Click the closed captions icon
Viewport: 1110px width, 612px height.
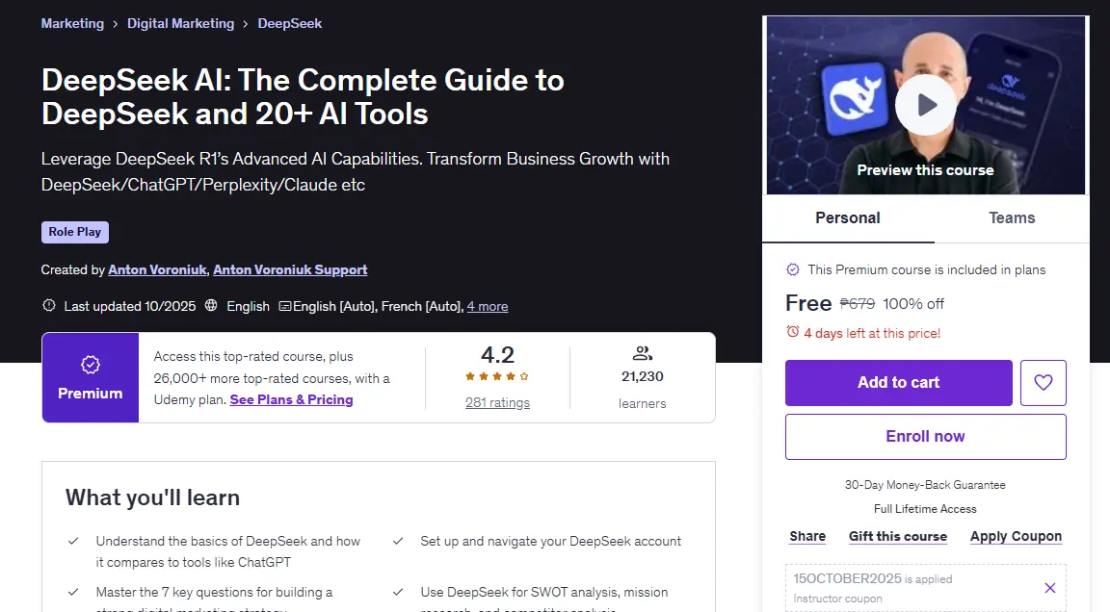284,306
